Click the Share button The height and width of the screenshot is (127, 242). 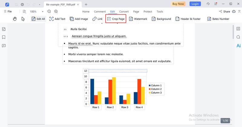pyautogui.click(x=224, y=12)
